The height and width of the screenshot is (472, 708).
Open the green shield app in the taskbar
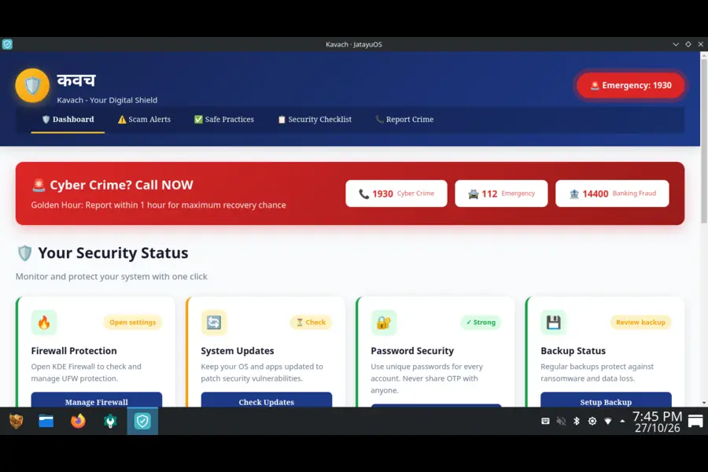tap(110, 421)
